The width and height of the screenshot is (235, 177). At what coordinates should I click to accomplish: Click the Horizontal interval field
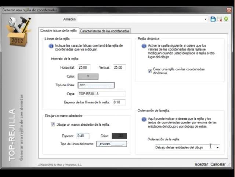[84, 67]
